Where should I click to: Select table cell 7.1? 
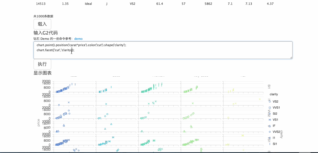tap(230, 4)
